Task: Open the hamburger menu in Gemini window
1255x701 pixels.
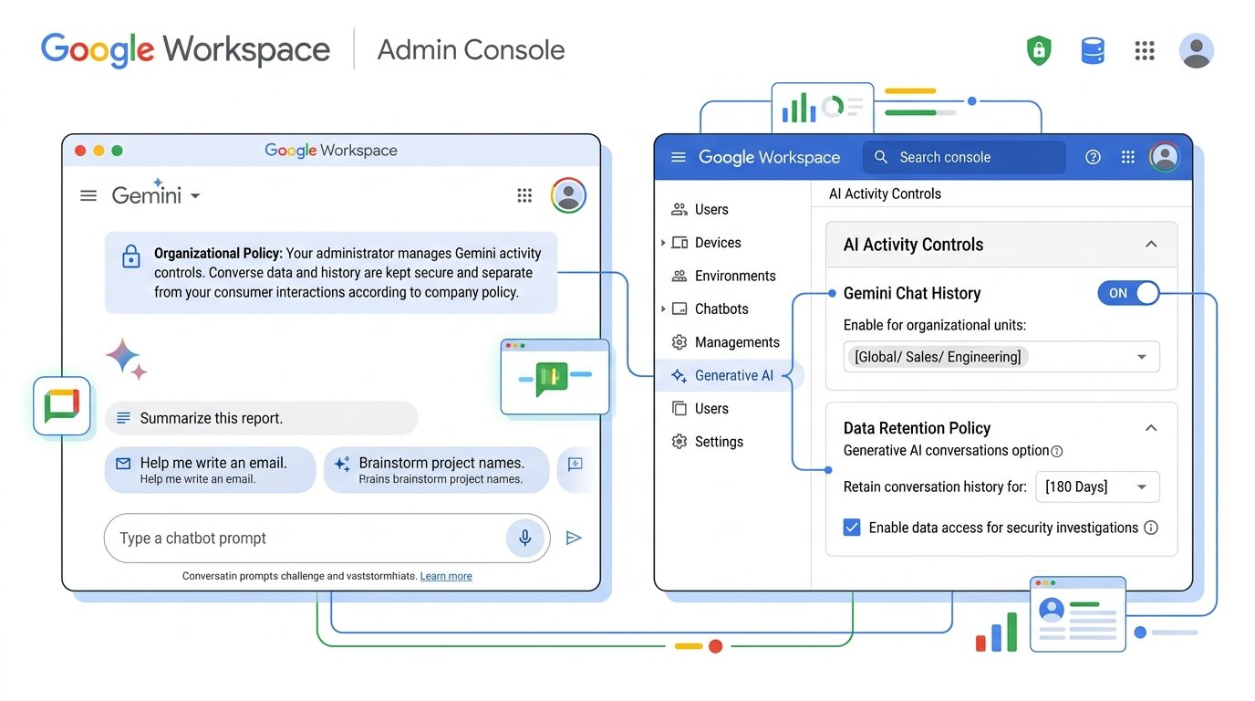Action: 88,195
